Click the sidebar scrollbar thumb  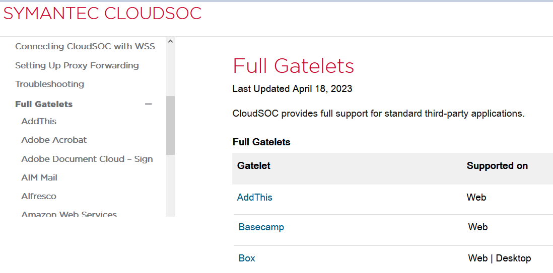tap(170, 125)
